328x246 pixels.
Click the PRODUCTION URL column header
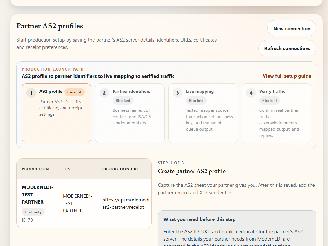(x=120, y=169)
